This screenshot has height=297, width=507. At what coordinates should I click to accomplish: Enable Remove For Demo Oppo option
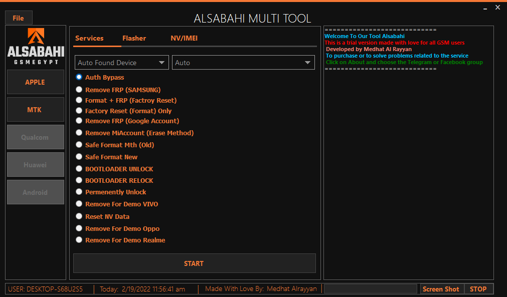[79, 227]
